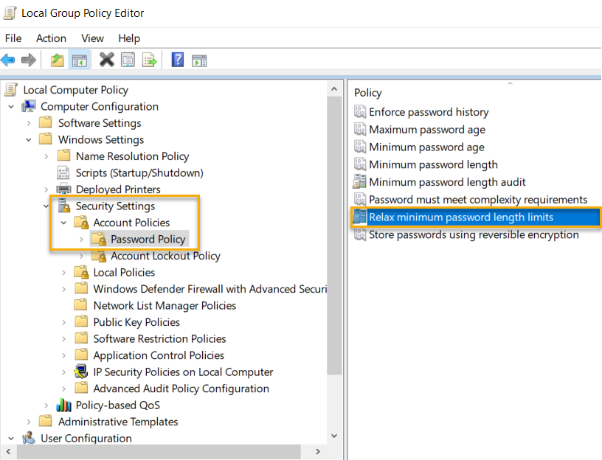Expand the User Configuration node

pos(10,438)
